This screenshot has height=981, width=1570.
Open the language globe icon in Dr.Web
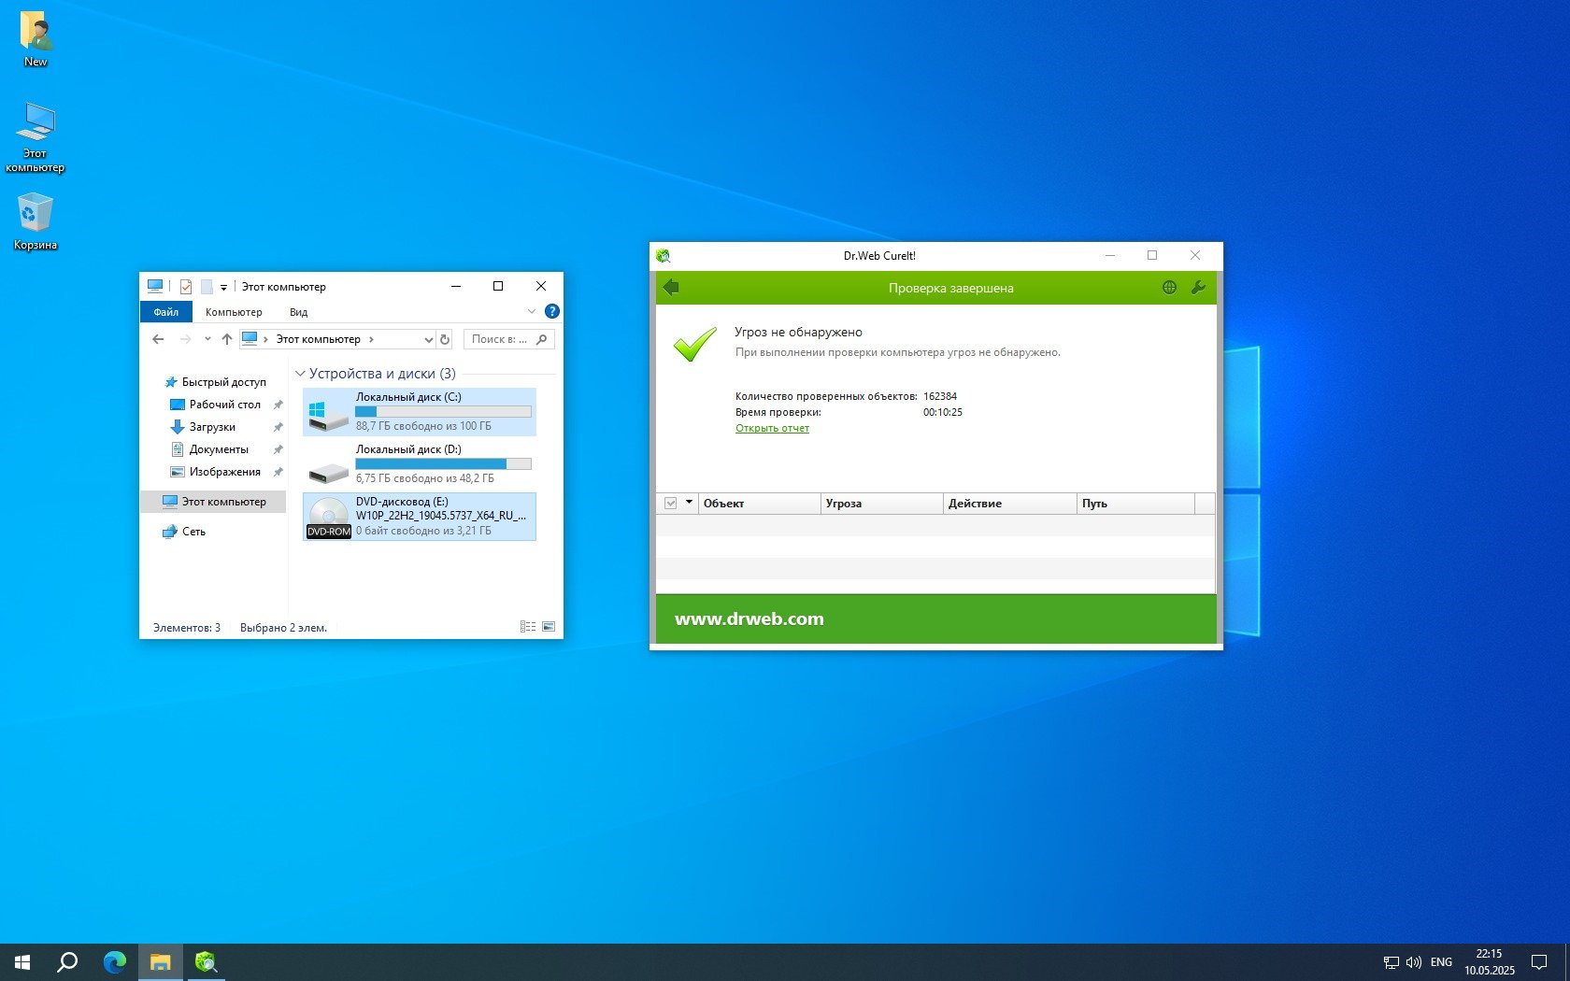click(x=1169, y=288)
